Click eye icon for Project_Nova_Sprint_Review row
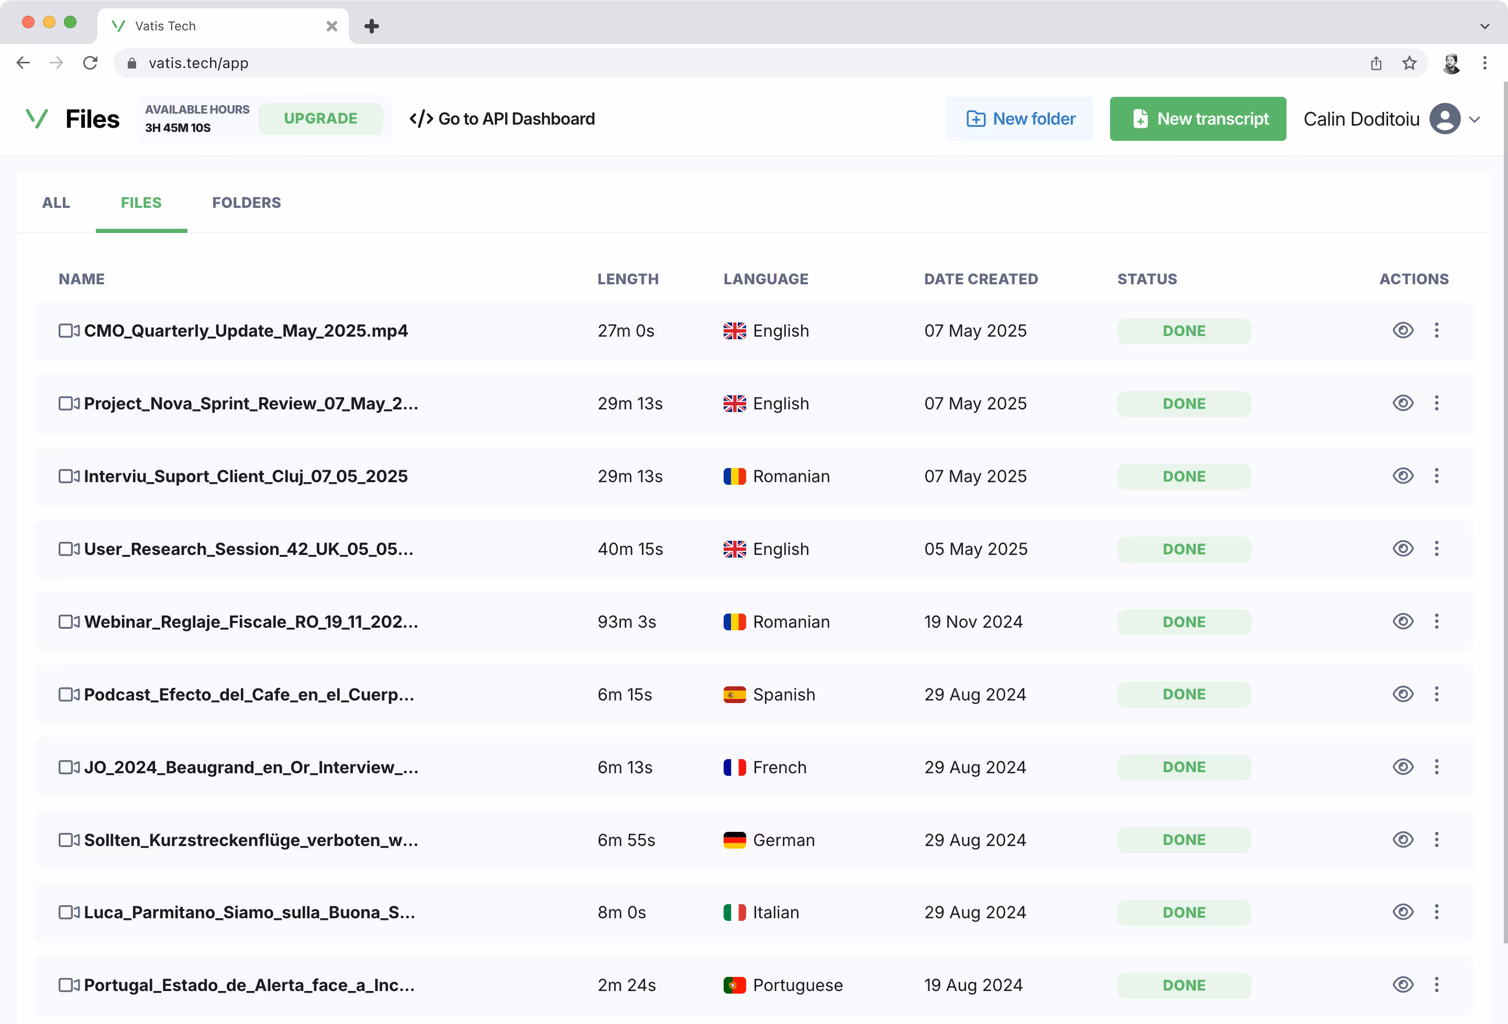1508x1024 pixels. tap(1402, 403)
